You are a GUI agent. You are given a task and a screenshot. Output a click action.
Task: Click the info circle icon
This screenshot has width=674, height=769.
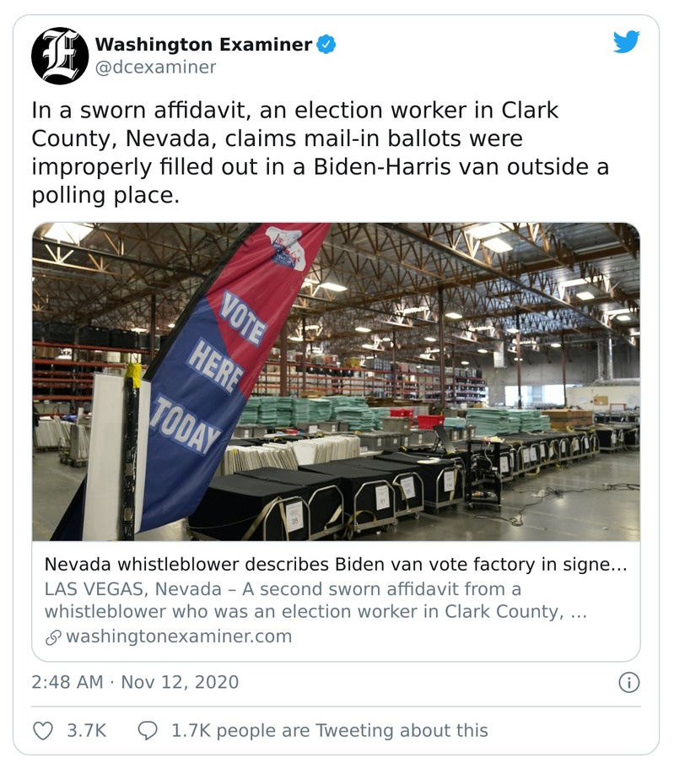[x=628, y=682]
